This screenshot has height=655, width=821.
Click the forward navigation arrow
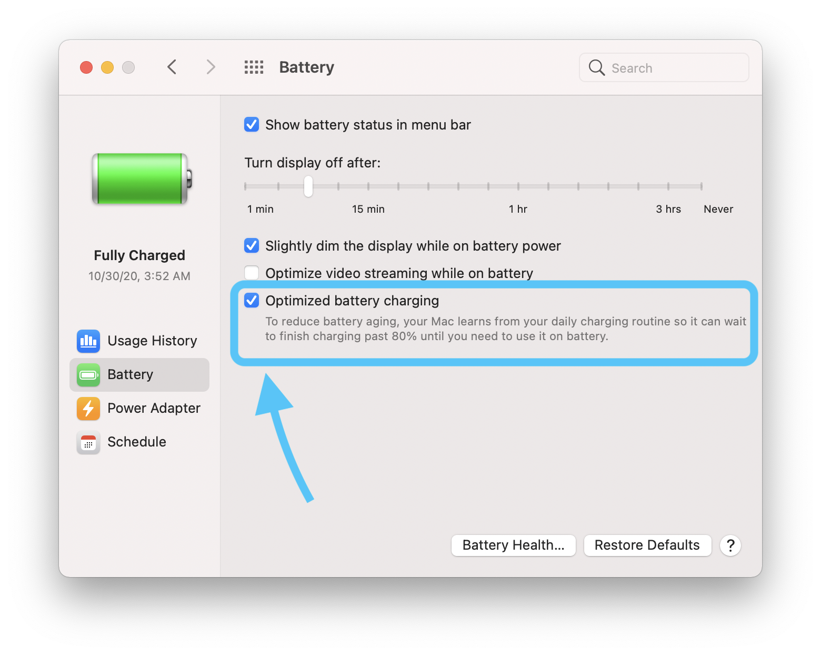[x=211, y=67]
